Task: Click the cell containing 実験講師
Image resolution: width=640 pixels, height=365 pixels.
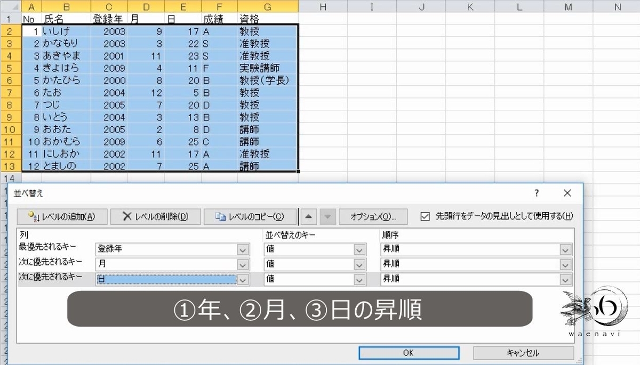Action: [x=268, y=68]
